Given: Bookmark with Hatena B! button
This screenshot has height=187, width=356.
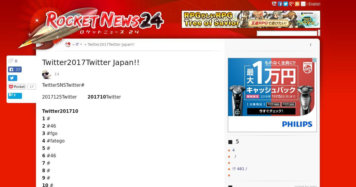Looking at the screenshot, I should tap(15, 95).
